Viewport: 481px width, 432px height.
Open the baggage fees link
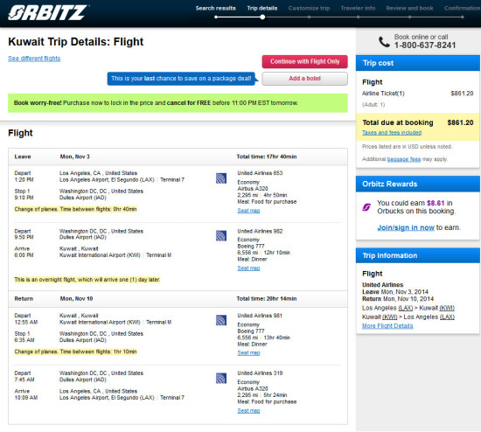click(404, 159)
